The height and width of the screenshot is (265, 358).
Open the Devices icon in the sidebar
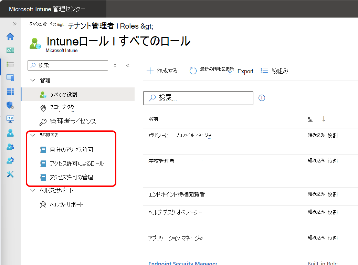click(x=10, y=78)
